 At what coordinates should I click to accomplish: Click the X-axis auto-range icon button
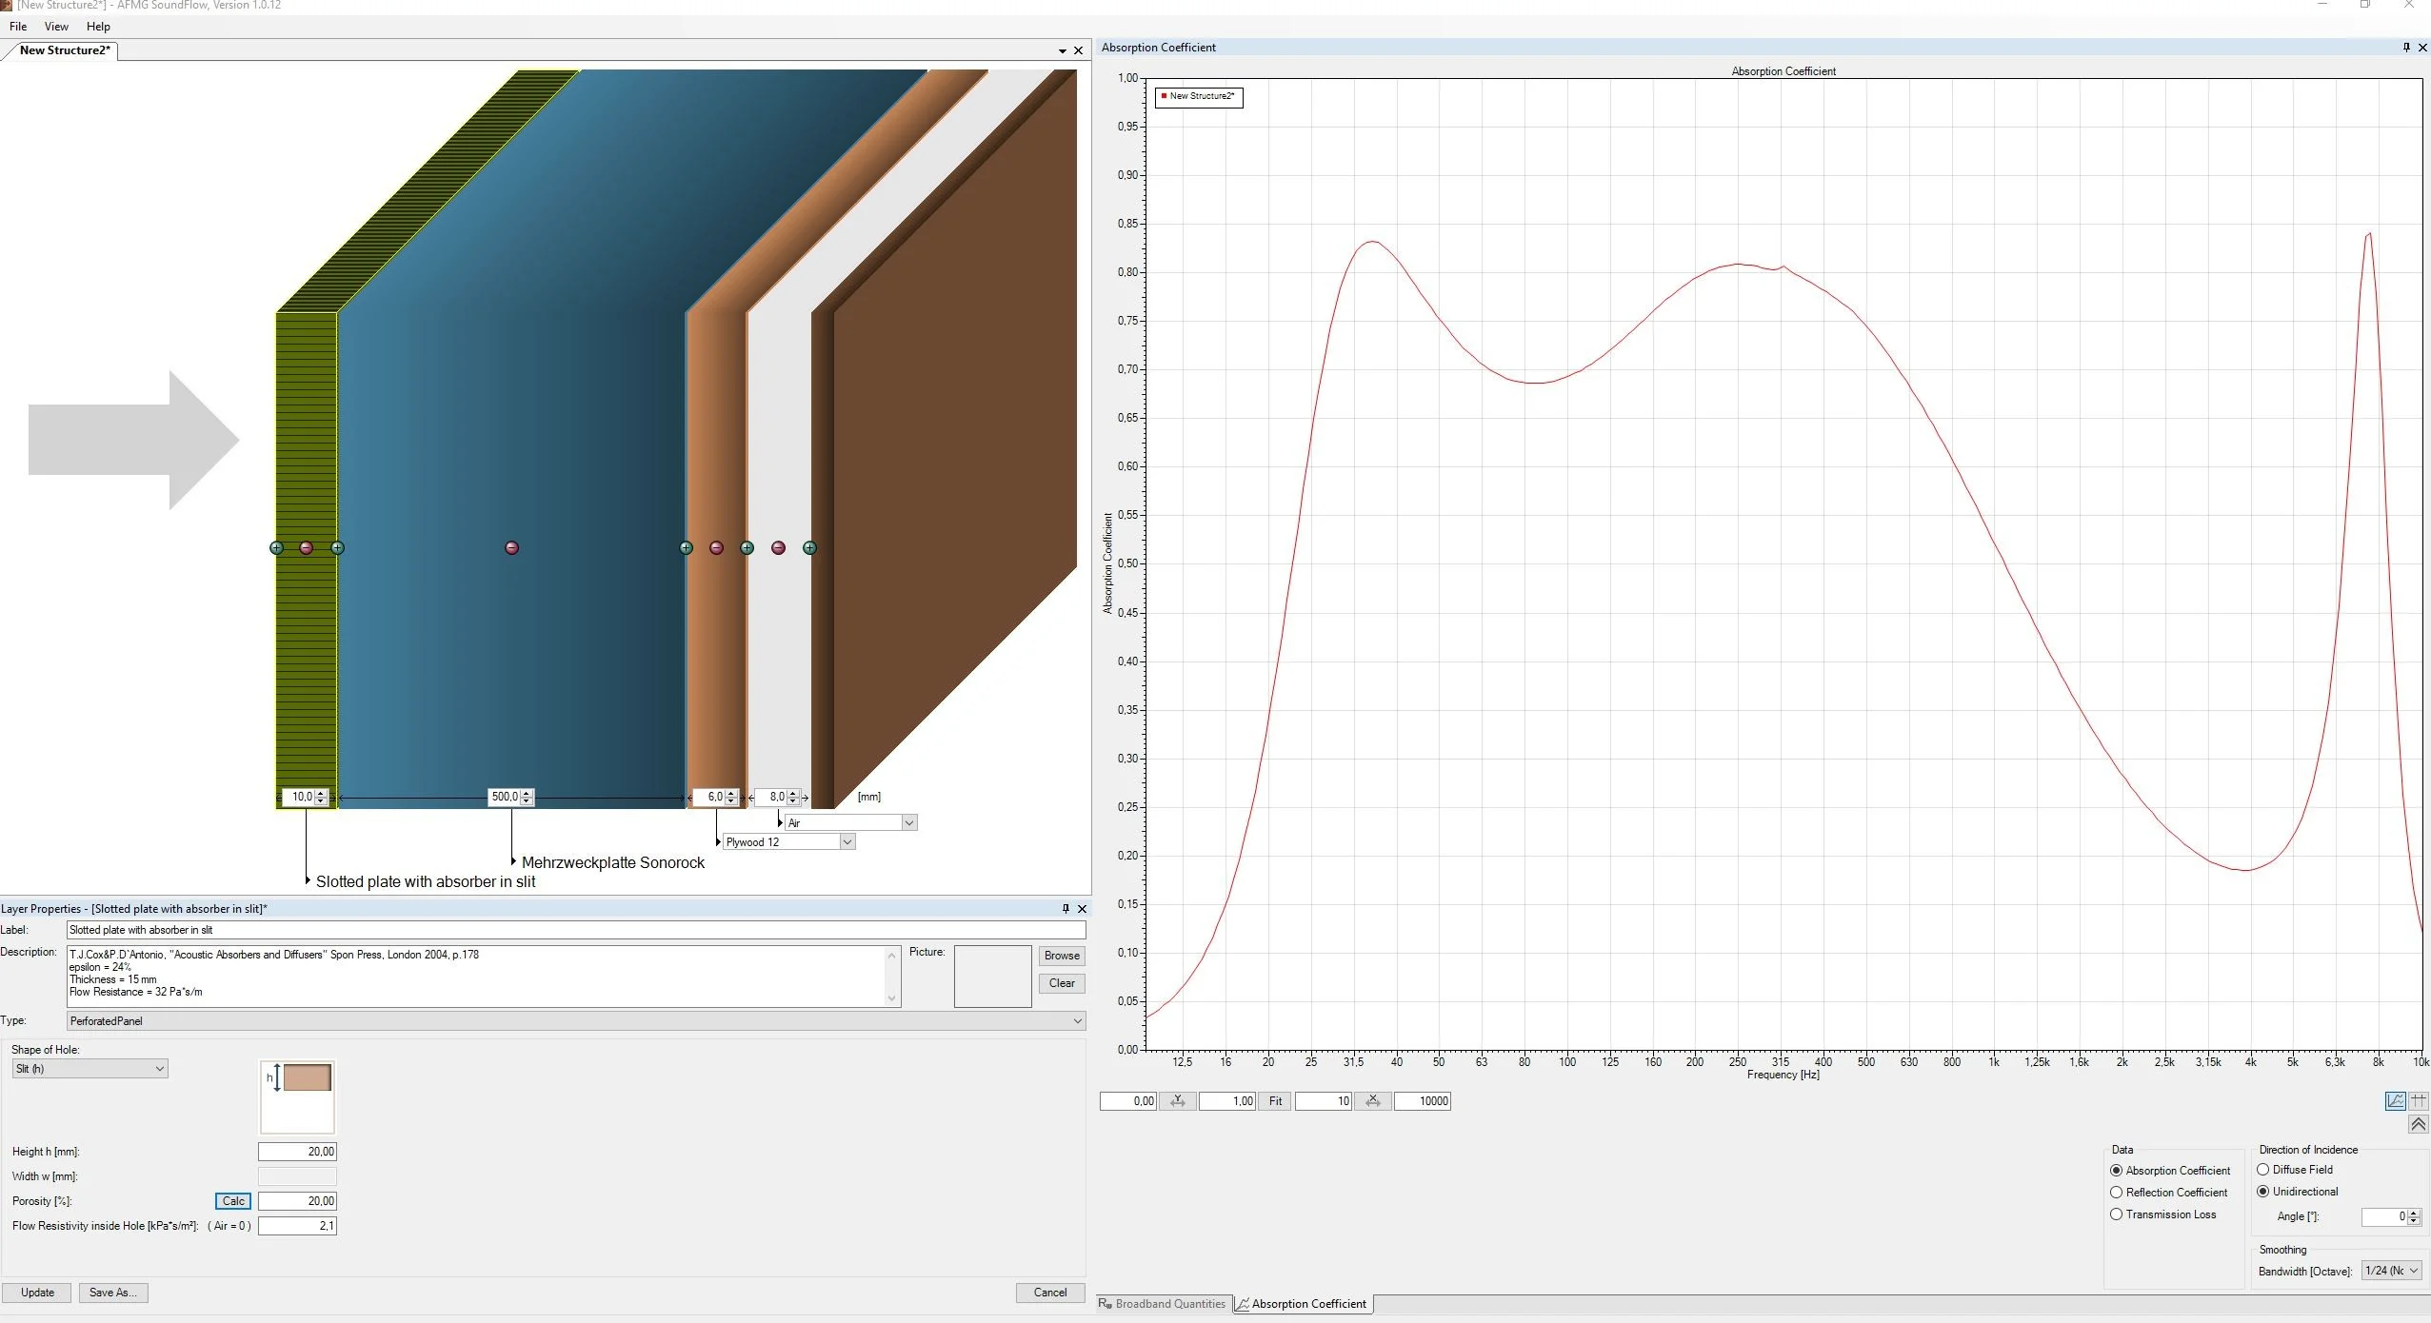tap(1372, 1101)
